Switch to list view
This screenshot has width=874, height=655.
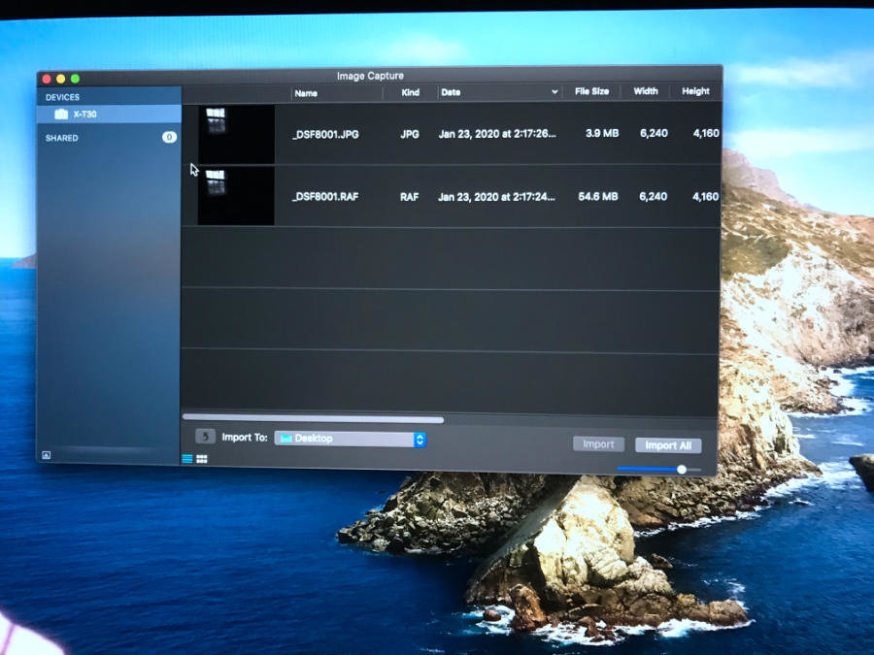point(187,459)
